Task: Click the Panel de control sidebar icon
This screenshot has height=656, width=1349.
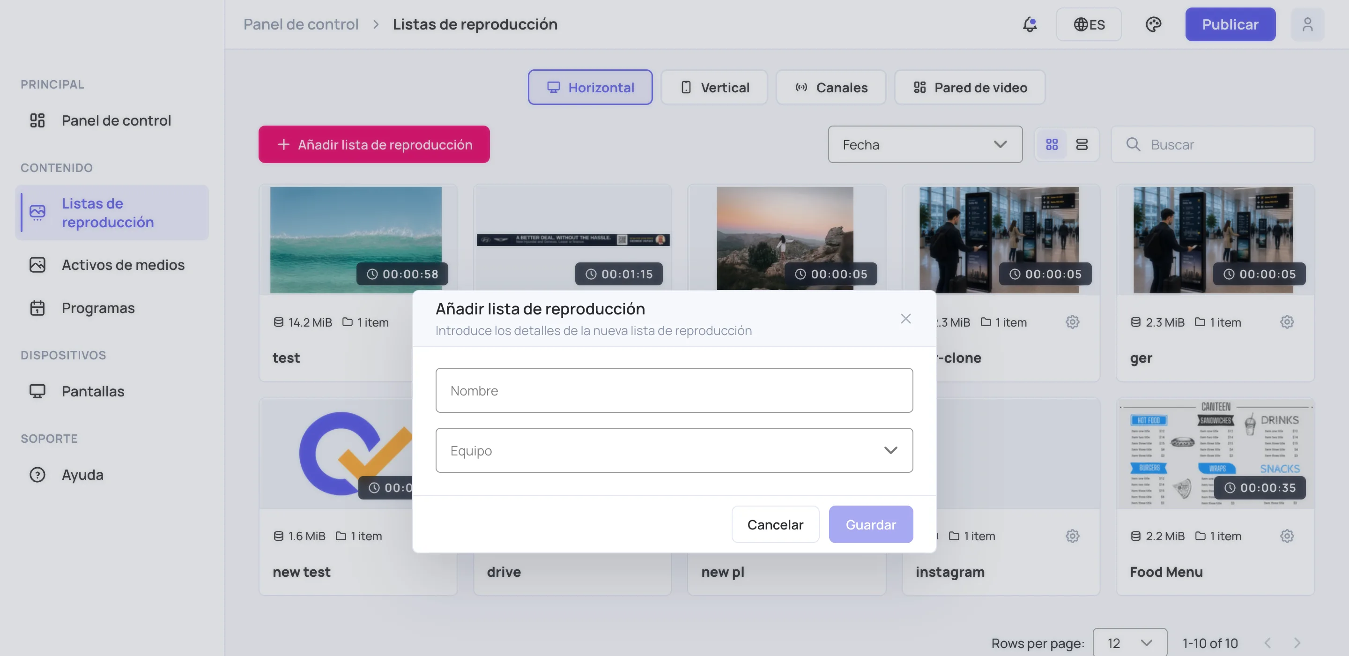Action: (x=37, y=120)
